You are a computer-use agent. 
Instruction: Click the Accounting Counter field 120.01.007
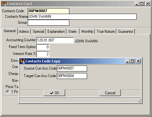coord(55,40)
